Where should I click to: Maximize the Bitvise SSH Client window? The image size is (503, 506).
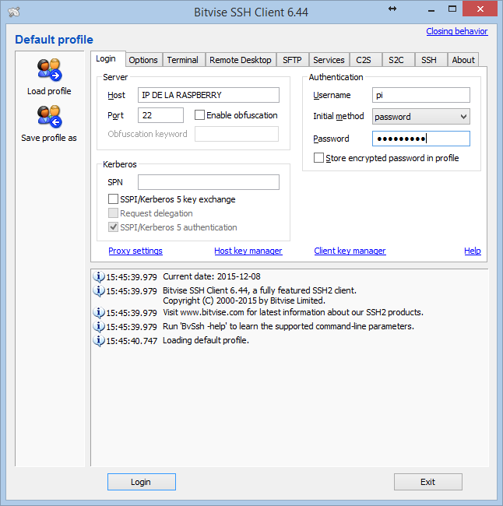[452, 9]
